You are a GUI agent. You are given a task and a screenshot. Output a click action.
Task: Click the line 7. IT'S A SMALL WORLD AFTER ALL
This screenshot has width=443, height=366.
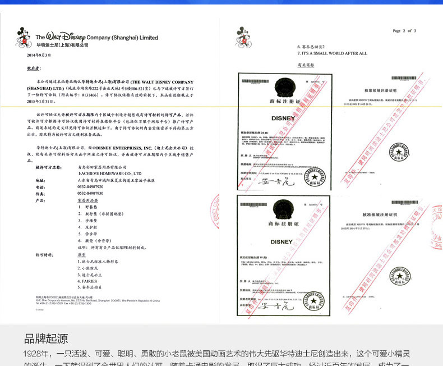pos(332,53)
